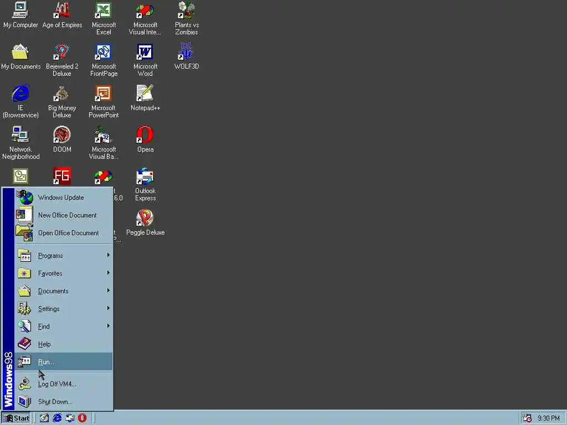The image size is (567, 425).
Task: Select the red FG desktop shortcut
Action: pyautogui.click(x=62, y=176)
